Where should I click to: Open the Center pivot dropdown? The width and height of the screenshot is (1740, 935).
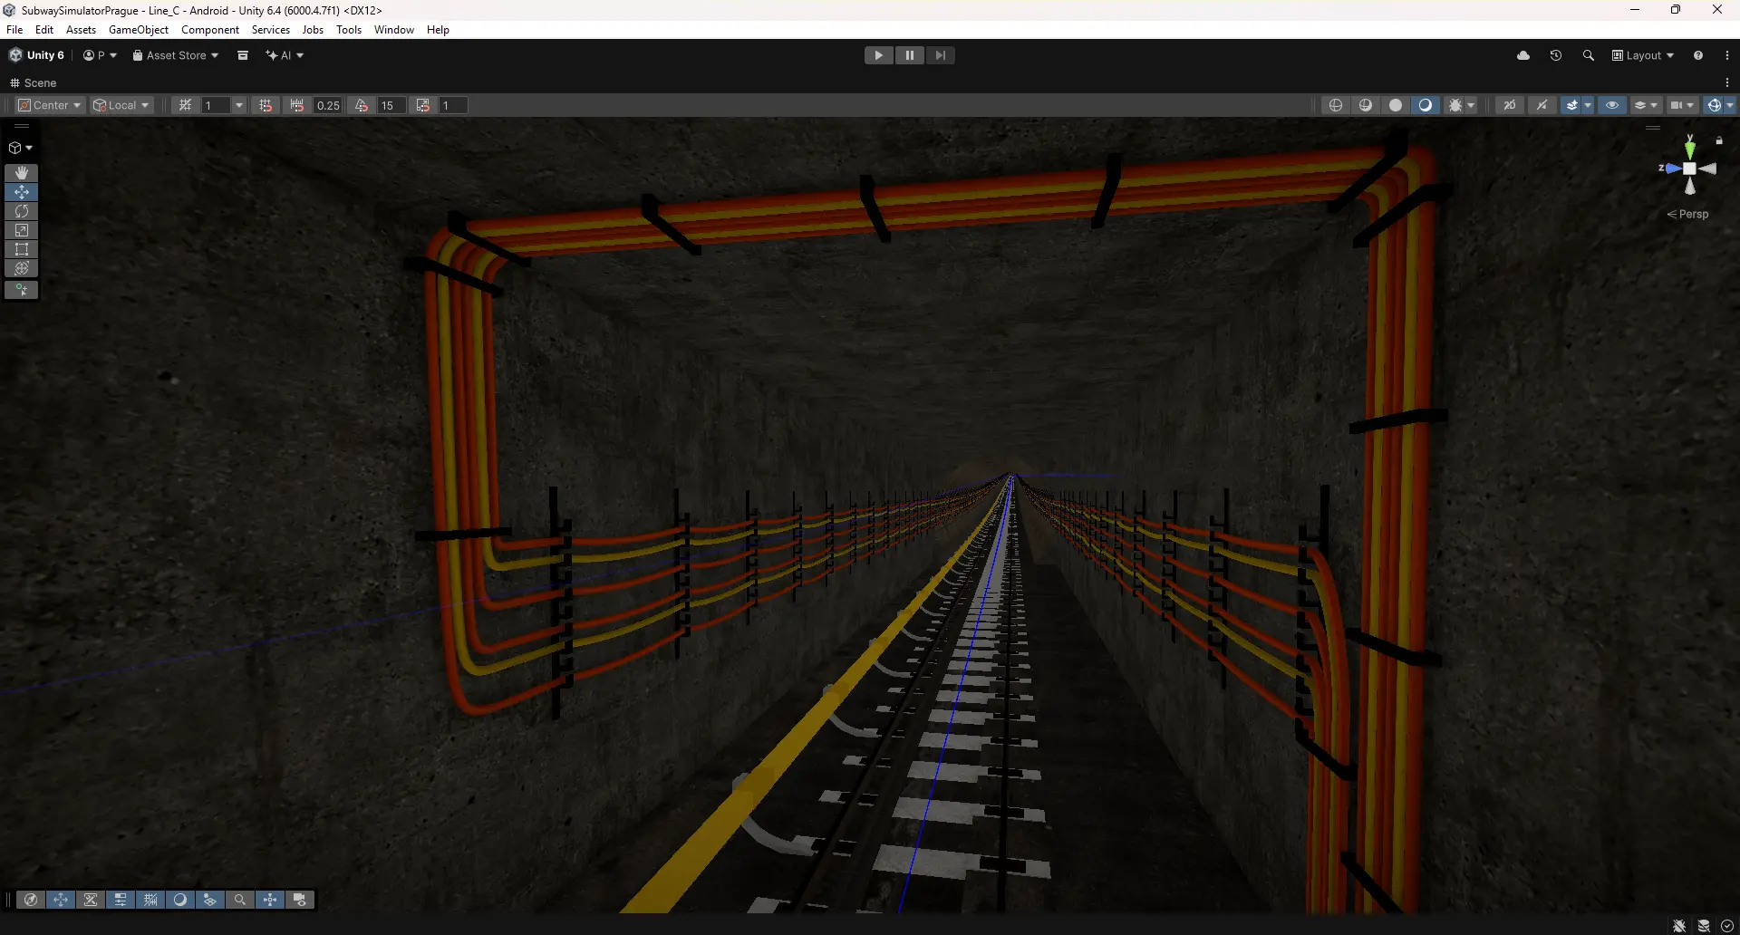point(50,105)
